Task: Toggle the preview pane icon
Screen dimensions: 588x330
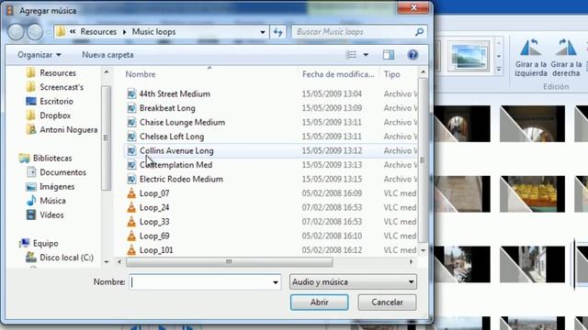Action: pos(389,55)
